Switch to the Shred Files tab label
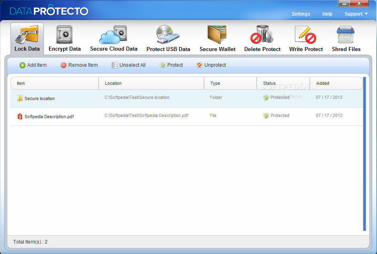 (346, 49)
